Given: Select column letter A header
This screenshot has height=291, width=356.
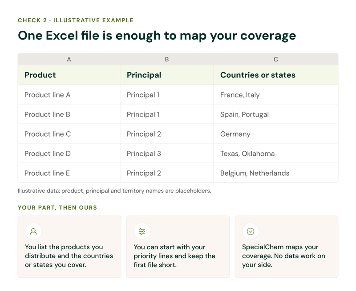Looking at the screenshot, I should click(x=69, y=60).
